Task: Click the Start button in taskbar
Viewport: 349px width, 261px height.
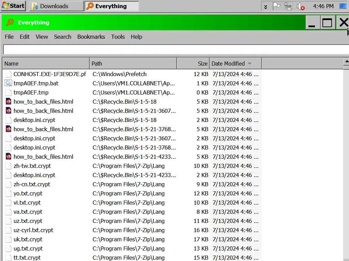Action: pyautogui.click(x=13, y=6)
